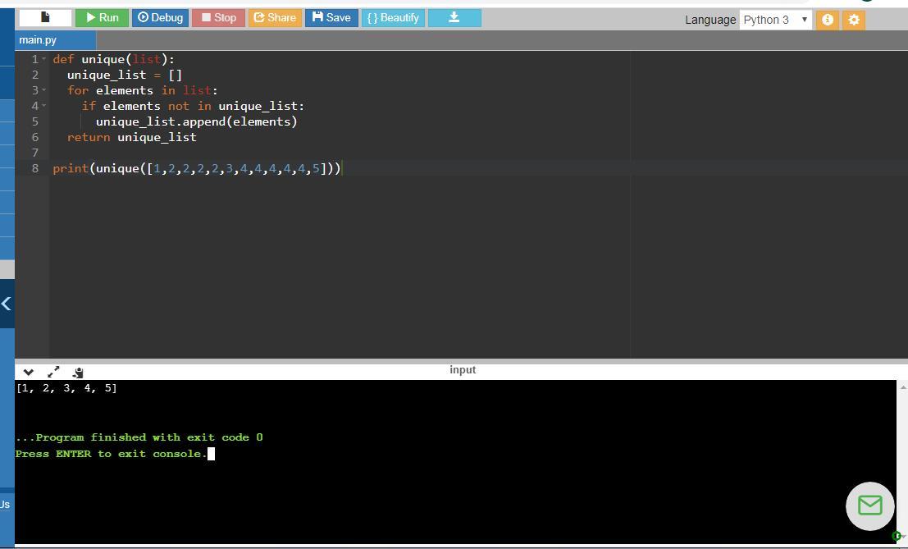Click the 'return unique_list' line
Viewport: 908px width, 549px height.
[x=131, y=137]
